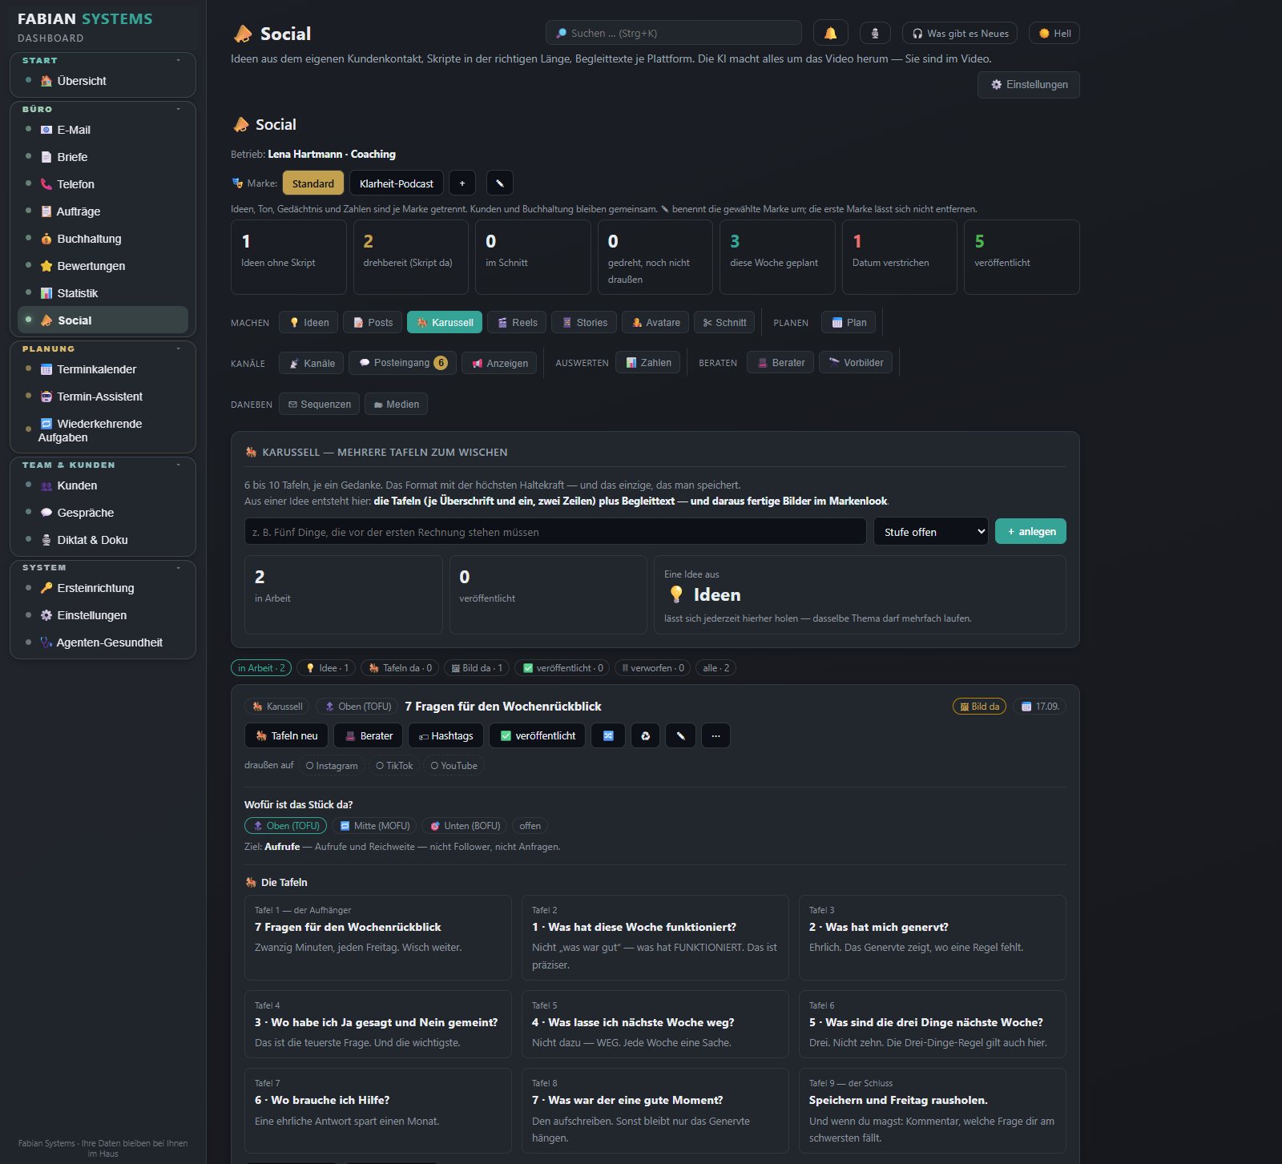1282x1164 pixels.
Task: Open Einstellungen button at top right
Action: [1029, 84]
